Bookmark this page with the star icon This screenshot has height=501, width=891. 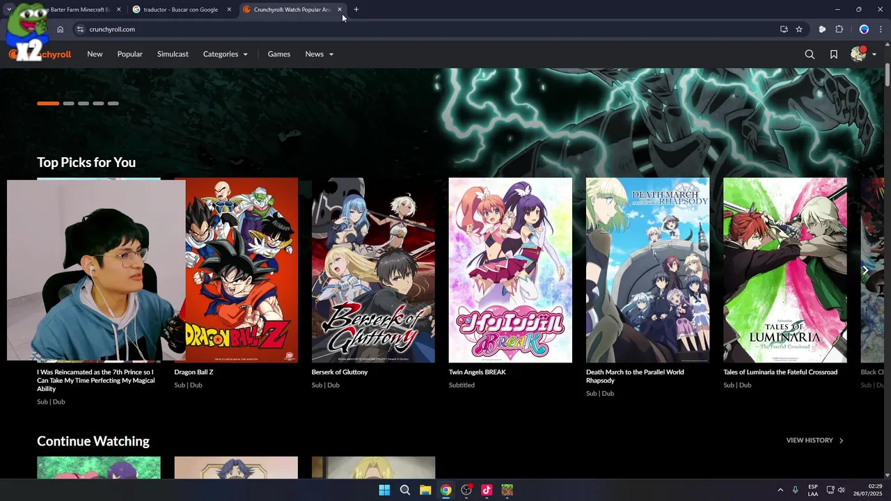pos(799,29)
